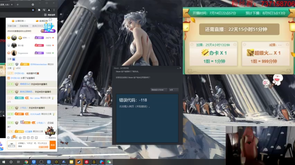Click the crown icon in chat toolbar
Screen dimensions: 295x165
[20, 137]
